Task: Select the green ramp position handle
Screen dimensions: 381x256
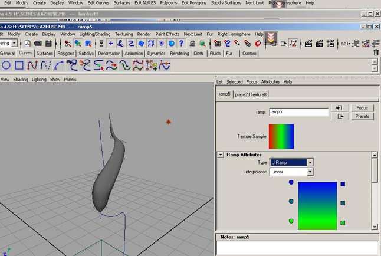Action: [x=291, y=221]
